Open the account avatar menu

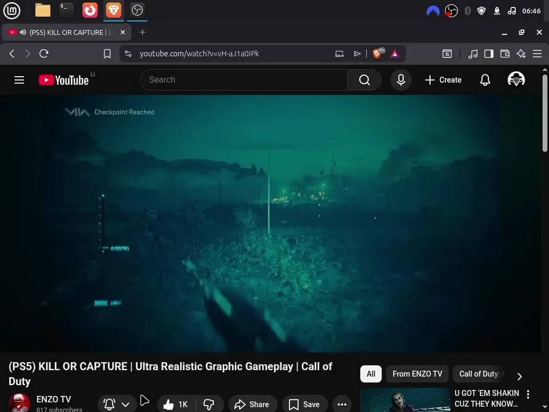coord(516,80)
